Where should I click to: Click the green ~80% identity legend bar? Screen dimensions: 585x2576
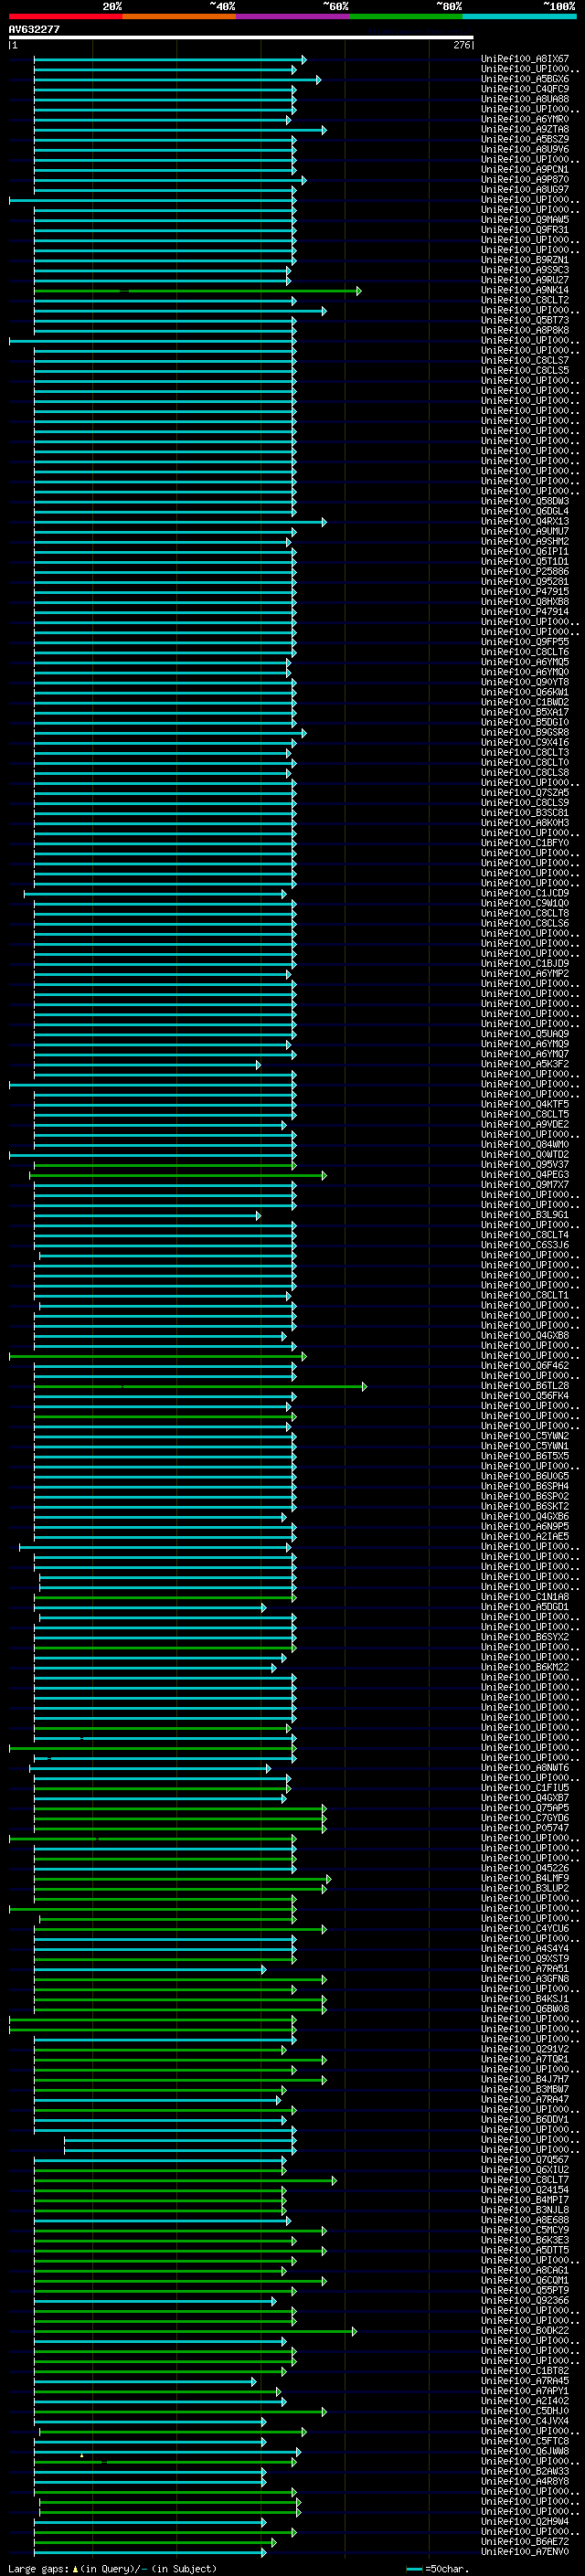(406, 16)
